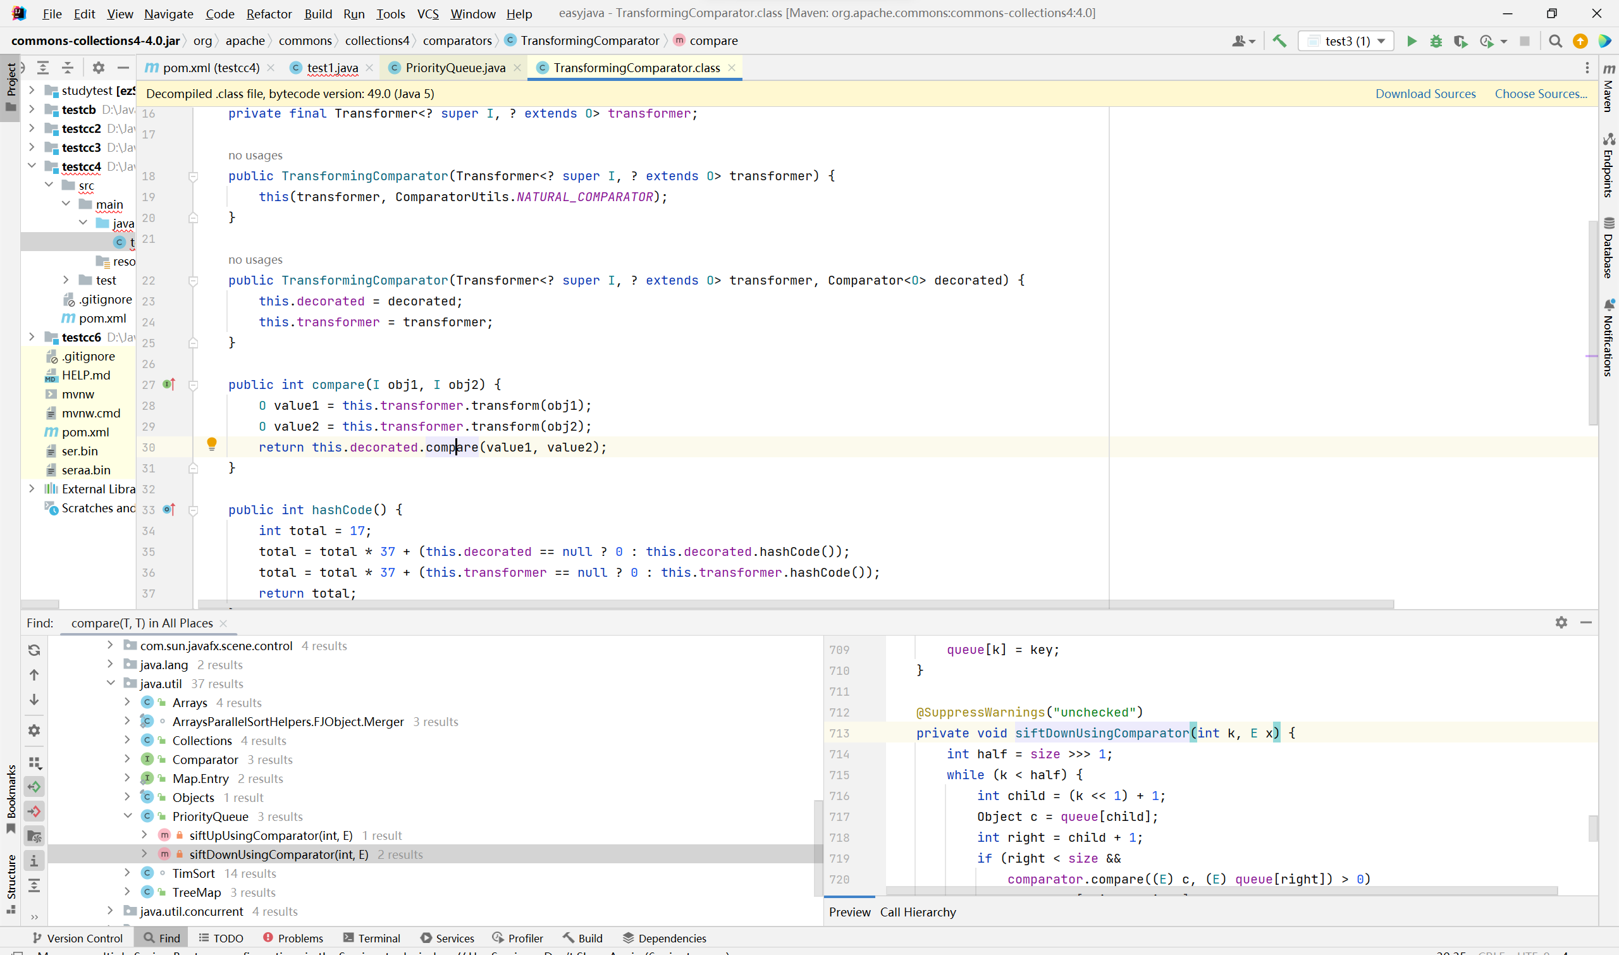Switch to Call Hierarchy tab in preview
Viewport: 1619px width, 955px height.
click(x=918, y=912)
